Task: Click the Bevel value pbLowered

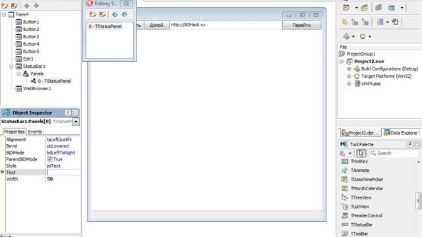Action: pos(57,146)
